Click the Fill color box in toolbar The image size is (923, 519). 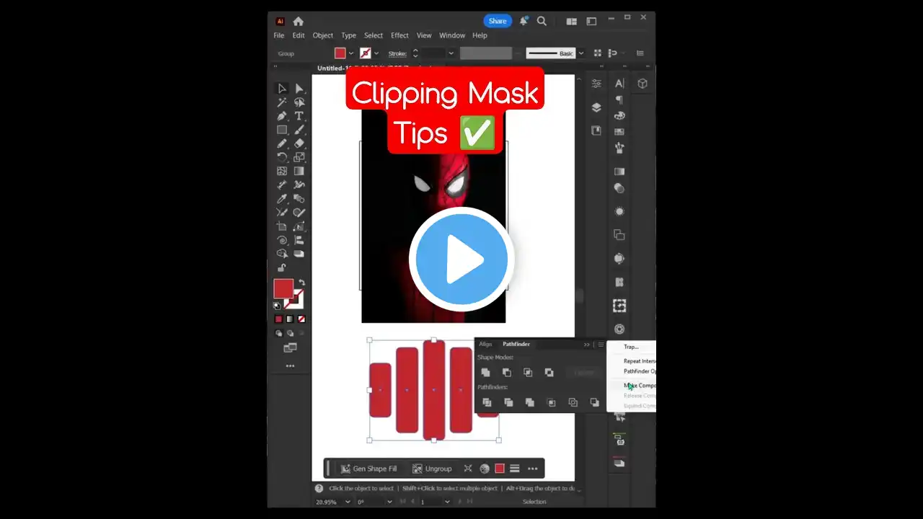click(x=283, y=288)
